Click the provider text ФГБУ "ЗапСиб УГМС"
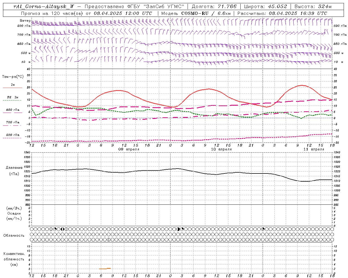348x278 pixels. click(156, 7)
